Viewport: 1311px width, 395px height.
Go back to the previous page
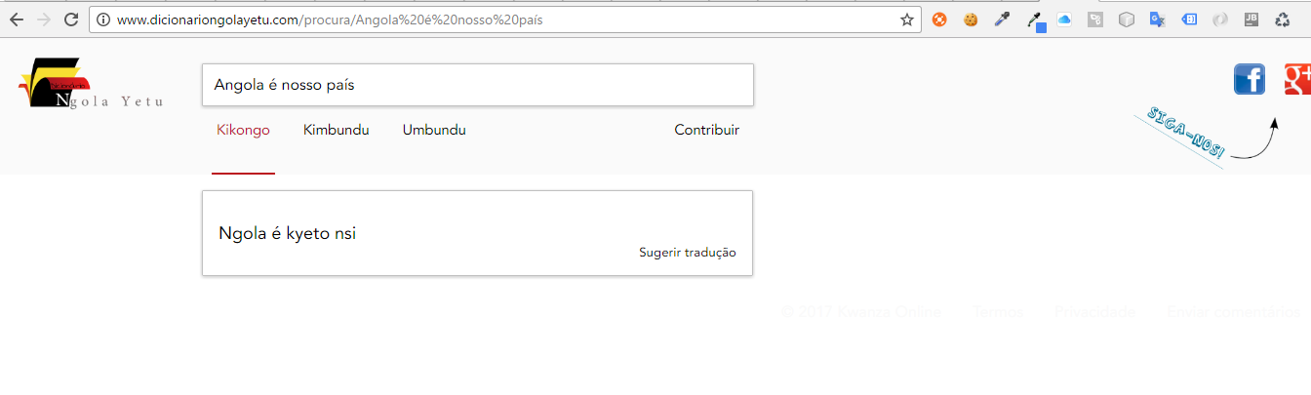(x=17, y=20)
